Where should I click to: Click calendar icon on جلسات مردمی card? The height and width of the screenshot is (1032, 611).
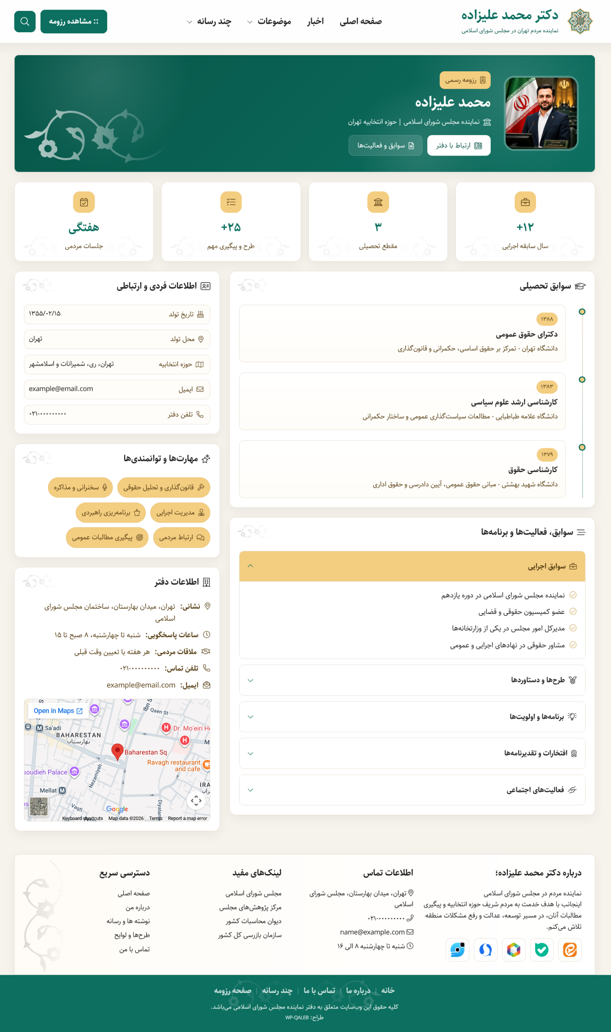[x=84, y=202]
